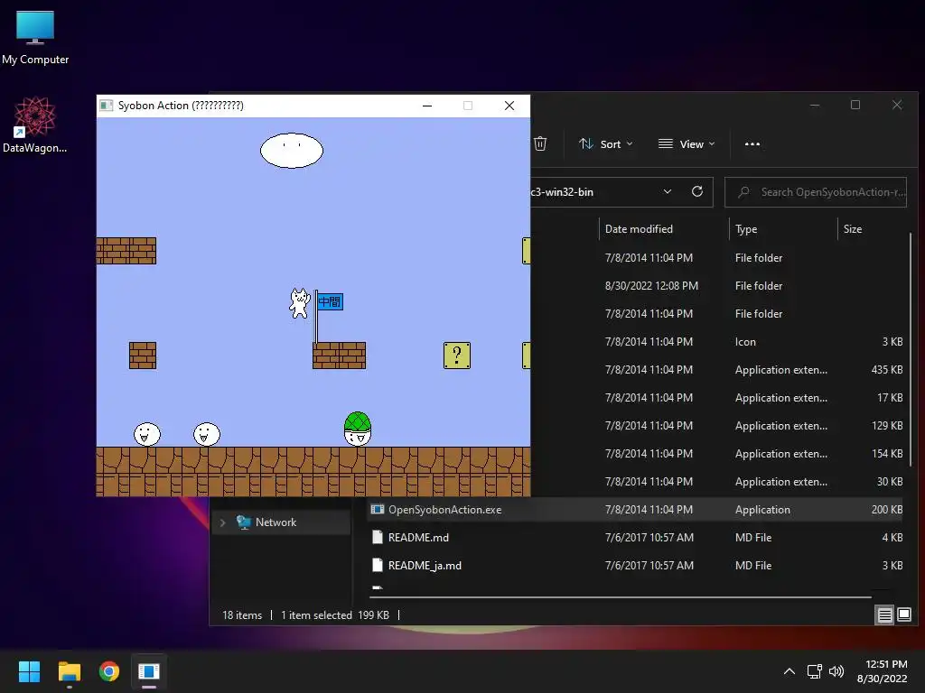
Task: Click the 30 KB Application extension row
Action: coord(718,482)
